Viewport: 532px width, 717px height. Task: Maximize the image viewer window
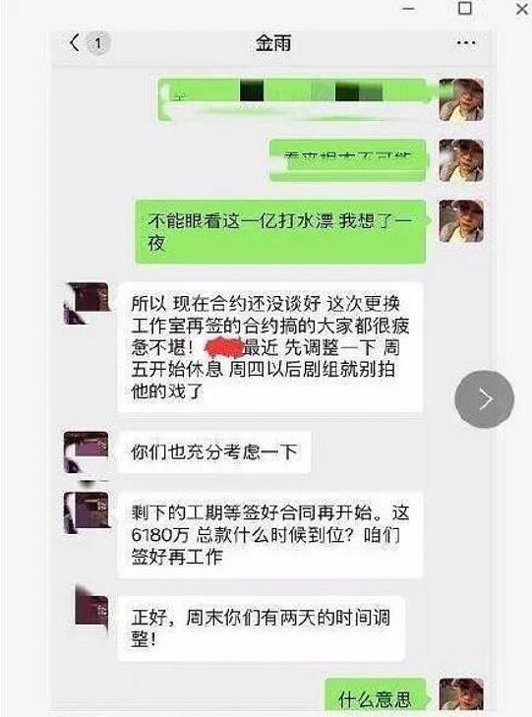point(465,8)
